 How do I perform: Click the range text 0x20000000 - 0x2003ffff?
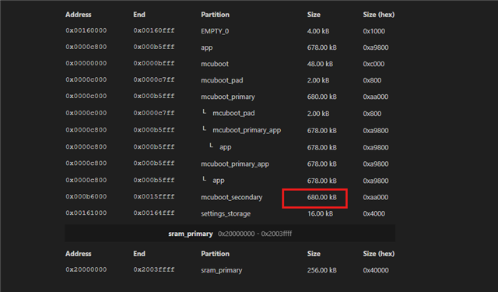coord(254,234)
